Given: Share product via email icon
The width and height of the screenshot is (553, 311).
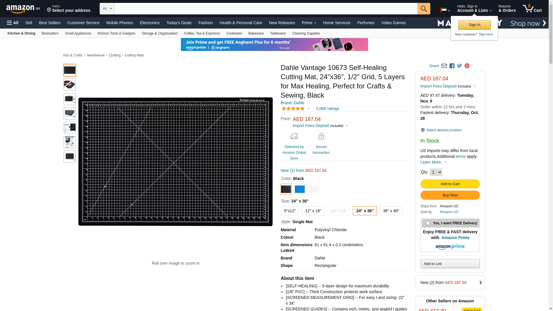Looking at the screenshot, I should click(x=444, y=66).
